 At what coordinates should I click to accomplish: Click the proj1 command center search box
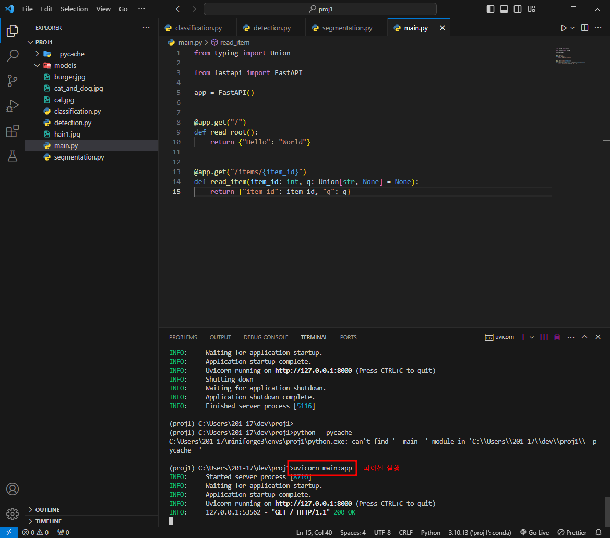(x=320, y=9)
